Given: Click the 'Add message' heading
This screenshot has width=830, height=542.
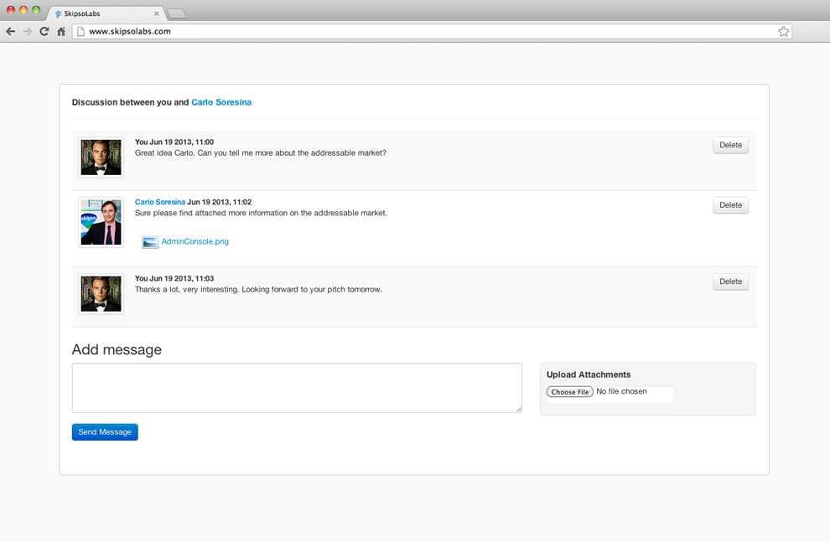Looking at the screenshot, I should click(x=117, y=349).
